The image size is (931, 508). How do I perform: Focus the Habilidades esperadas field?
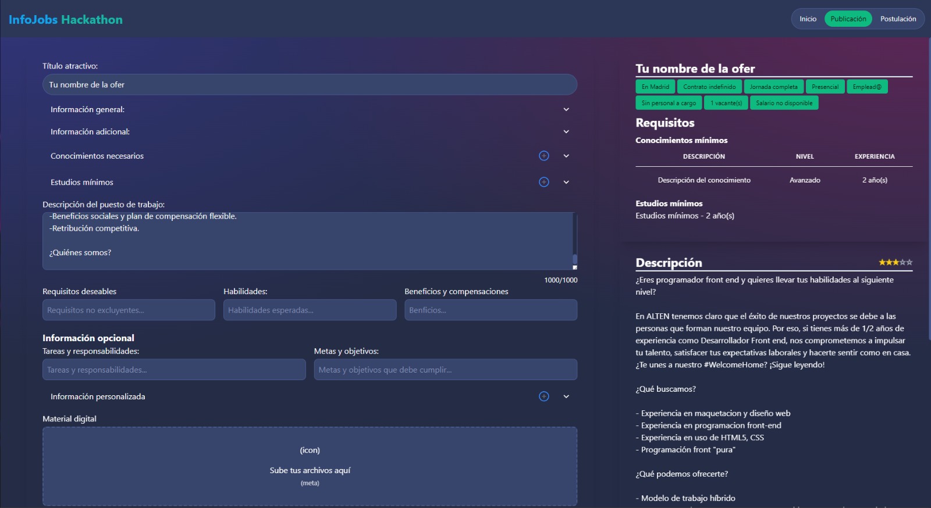tap(310, 310)
